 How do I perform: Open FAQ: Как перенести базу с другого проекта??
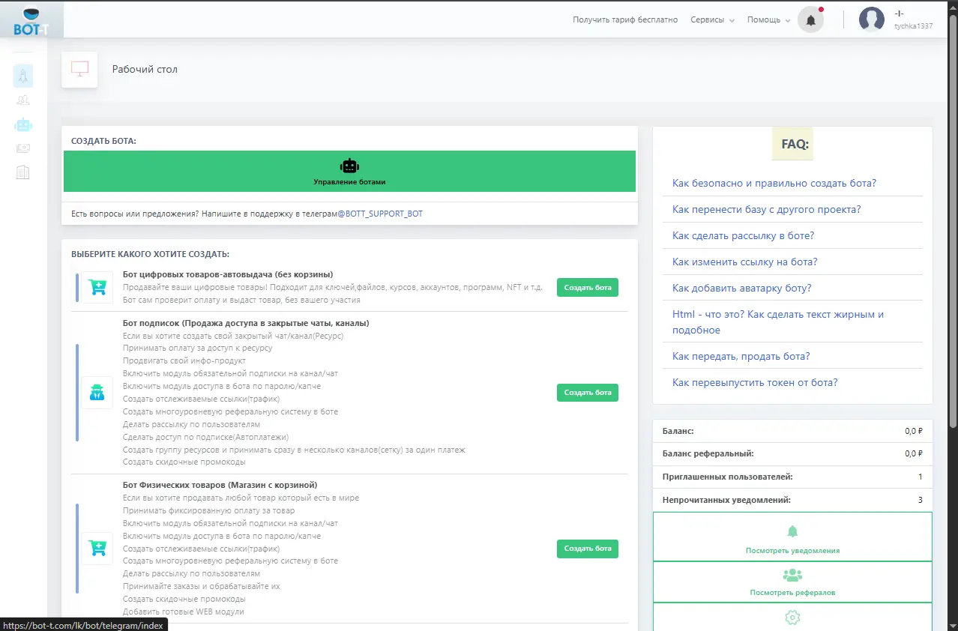(x=766, y=209)
